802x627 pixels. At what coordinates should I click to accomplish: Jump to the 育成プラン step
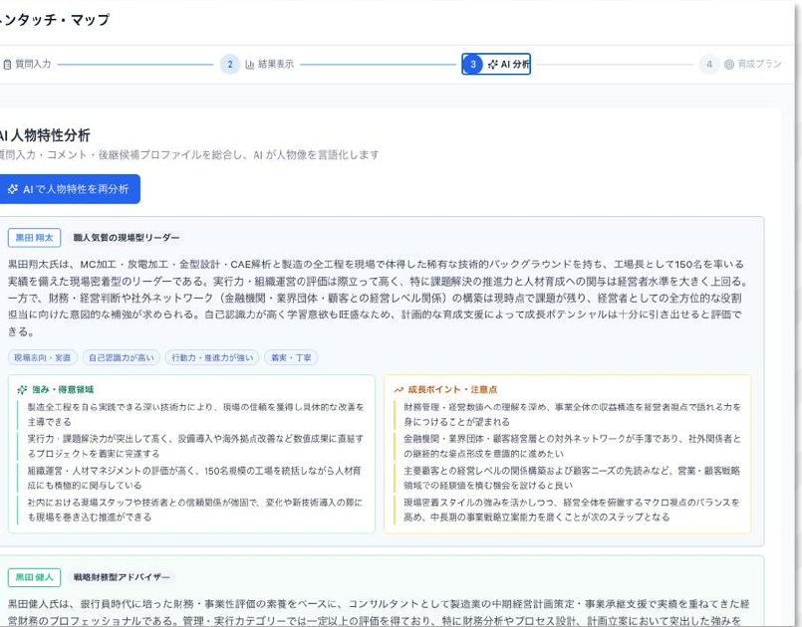759,65
